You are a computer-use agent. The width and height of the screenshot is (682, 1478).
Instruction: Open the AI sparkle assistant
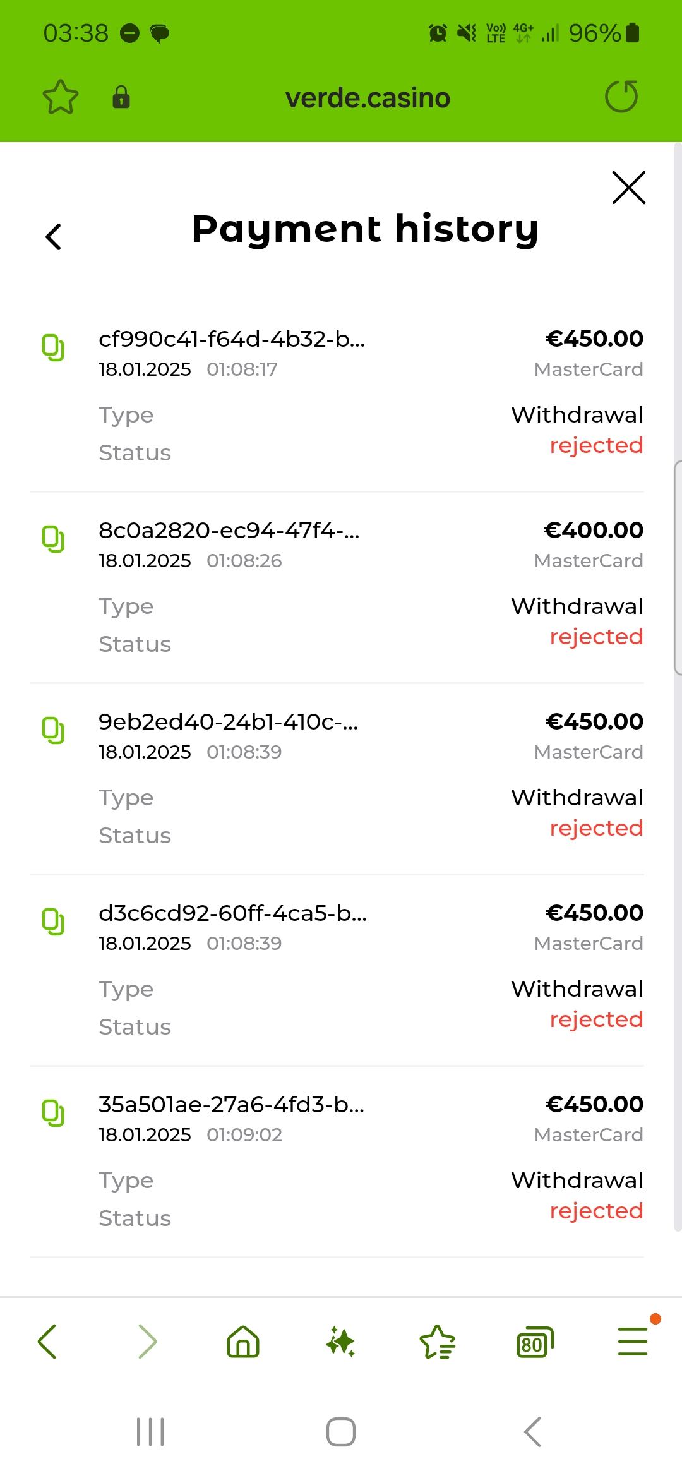(340, 1342)
